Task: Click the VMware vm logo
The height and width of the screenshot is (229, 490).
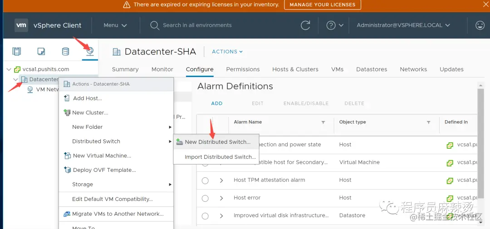Action: 21,25
